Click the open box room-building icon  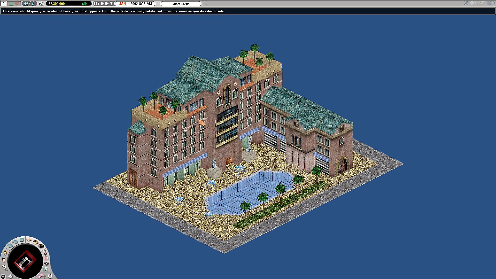tap(41, 246)
